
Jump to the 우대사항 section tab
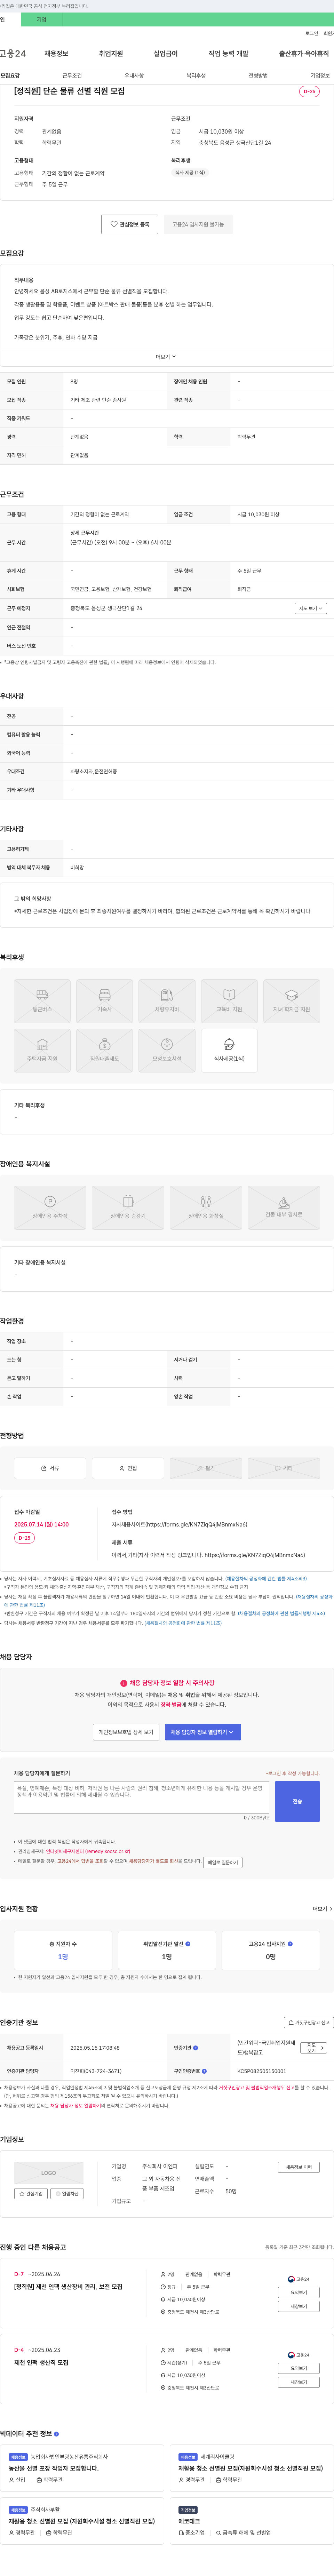click(x=134, y=76)
